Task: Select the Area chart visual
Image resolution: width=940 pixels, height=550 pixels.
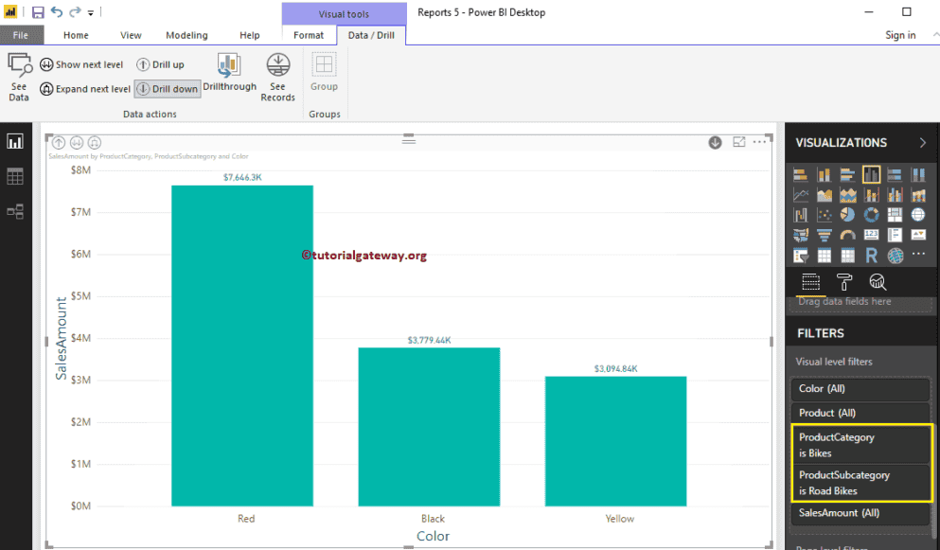Action: 825,194
